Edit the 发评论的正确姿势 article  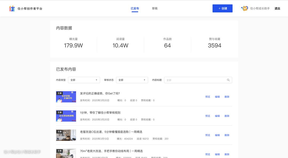click(217, 97)
